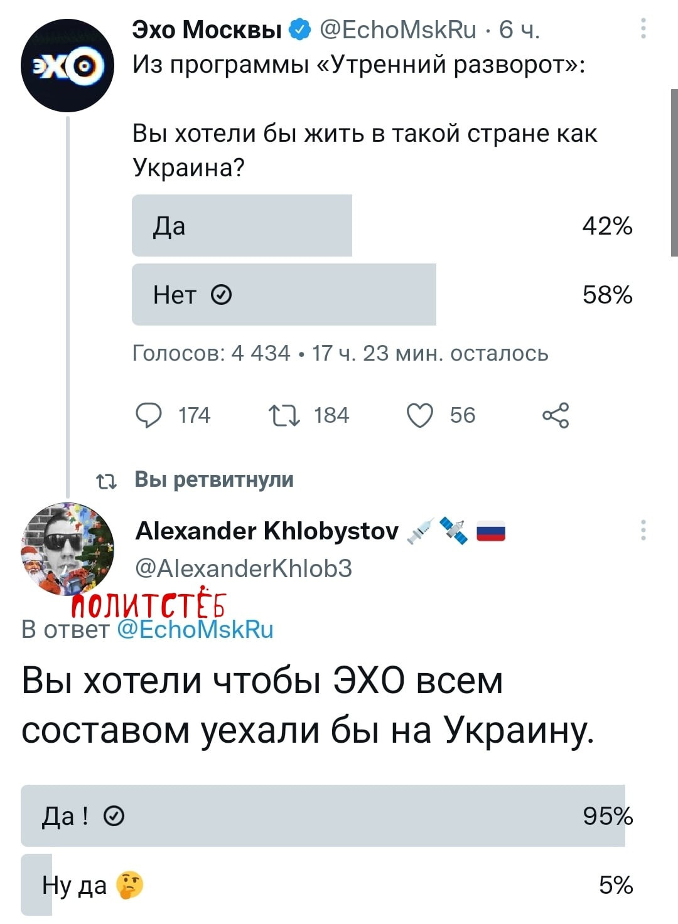
Task: Open the @AlexanderKhlob3 handle
Action: pyautogui.click(x=244, y=568)
